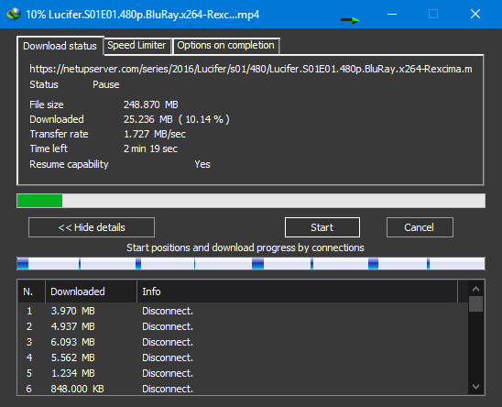Select connection row with 1.234 MB
This screenshot has height=407, width=502.
point(243,373)
